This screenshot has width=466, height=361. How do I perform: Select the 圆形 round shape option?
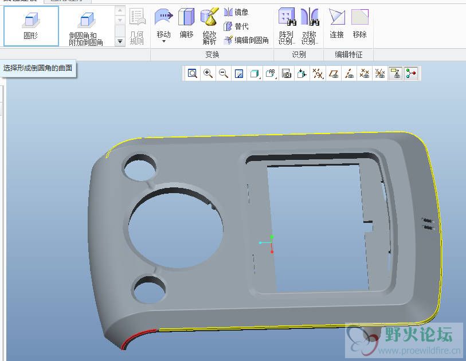pyautogui.click(x=31, y=26)
